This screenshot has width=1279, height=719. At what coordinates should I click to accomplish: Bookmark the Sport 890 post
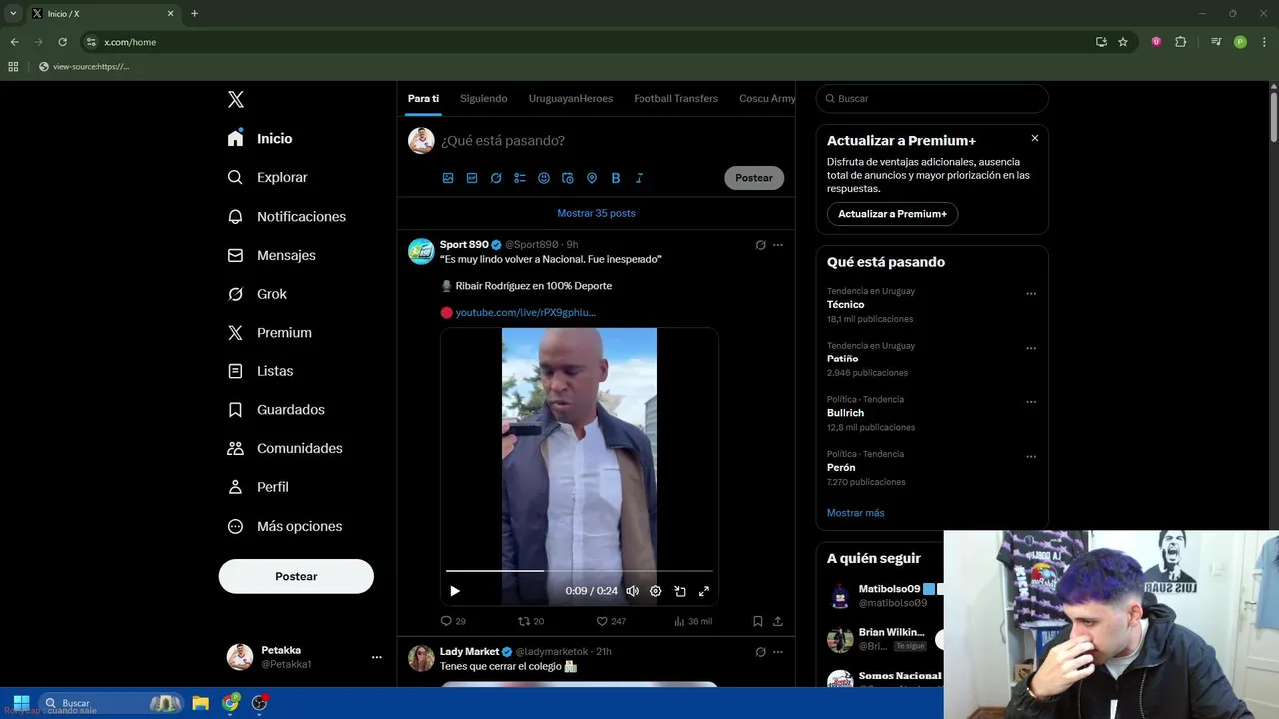(x=758, y=621)
